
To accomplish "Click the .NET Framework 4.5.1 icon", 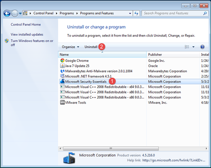I will click(62, 76).
